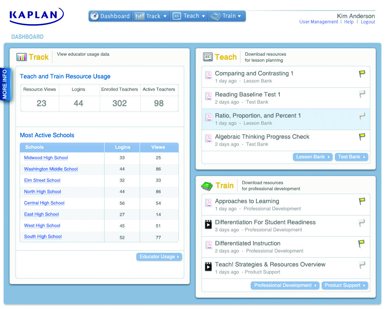The width and height of the screenshot is (385, 309).
Task: Click the green book icon beside Train heading
Action: (207, 186)
